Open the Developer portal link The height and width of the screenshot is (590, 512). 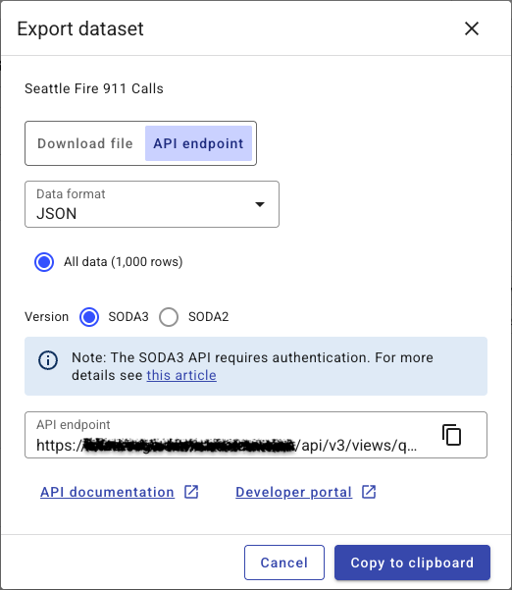pos(294,492)
